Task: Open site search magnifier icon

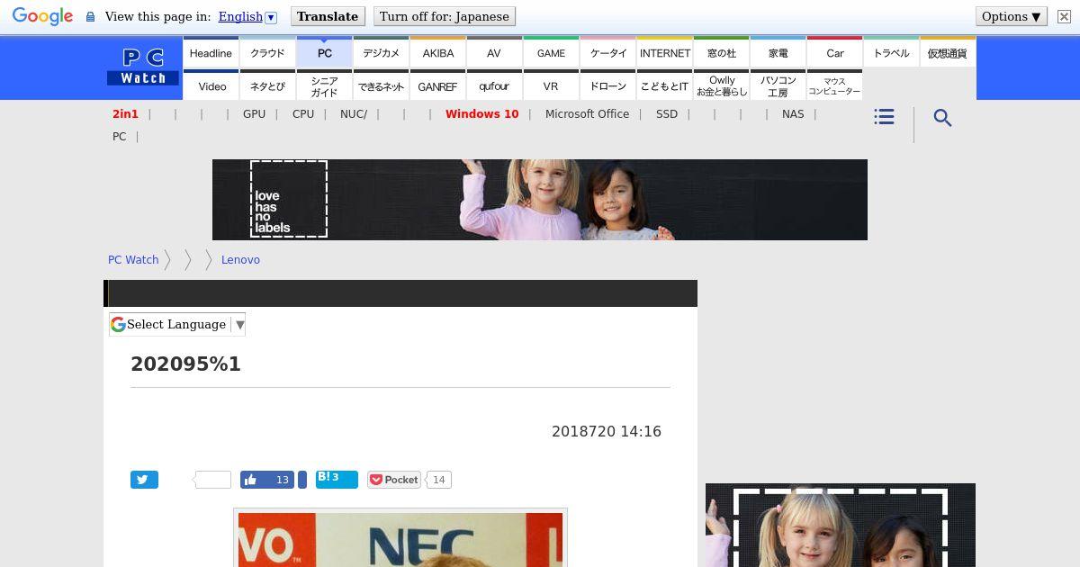Action: tap(942, 118)
